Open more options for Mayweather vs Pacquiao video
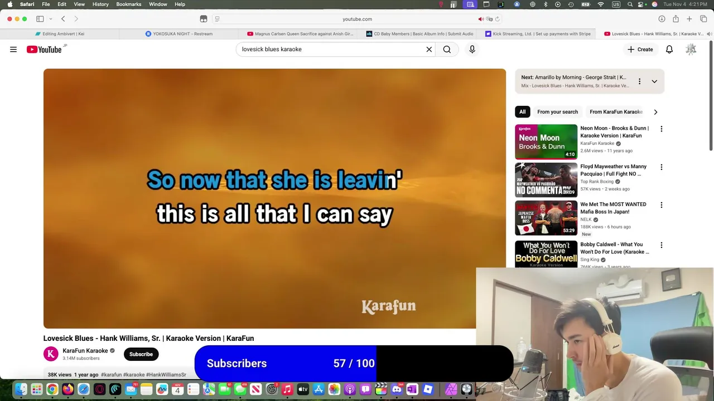 pyautogui.click(x=662, y=167)
